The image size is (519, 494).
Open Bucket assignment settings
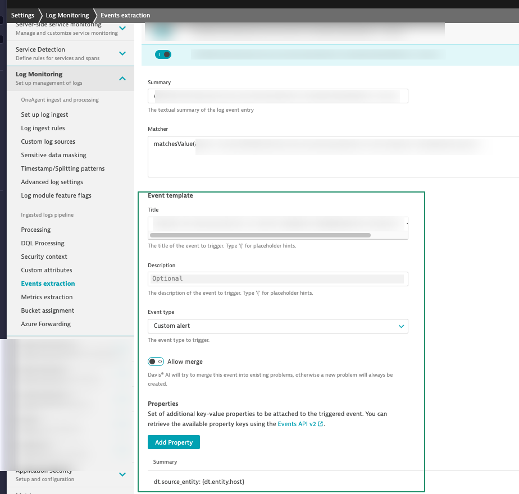47,310
